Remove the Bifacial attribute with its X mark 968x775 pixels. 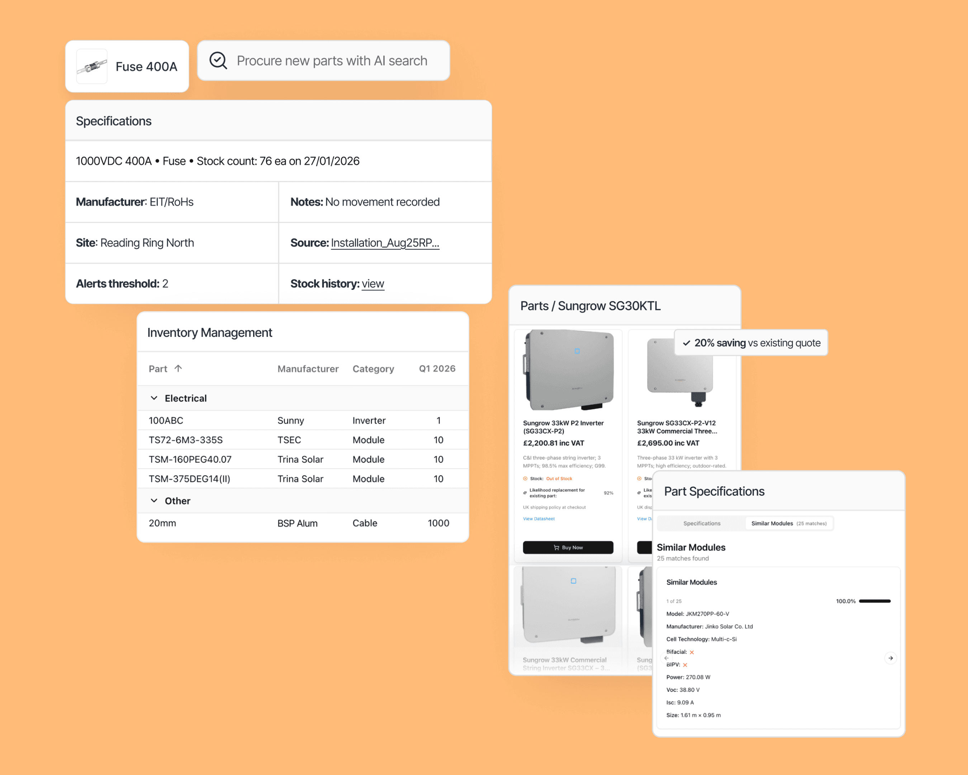pyautogui.click(x=692, y=652)
